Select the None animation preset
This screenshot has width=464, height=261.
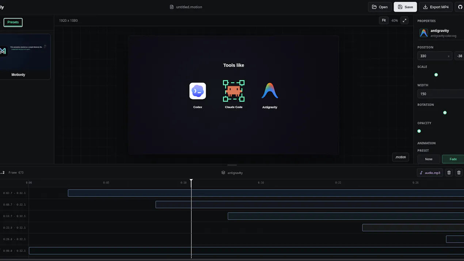(x=429, y=159)
